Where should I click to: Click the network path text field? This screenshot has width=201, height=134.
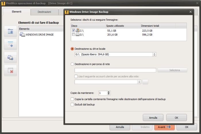tap(115, 70)
